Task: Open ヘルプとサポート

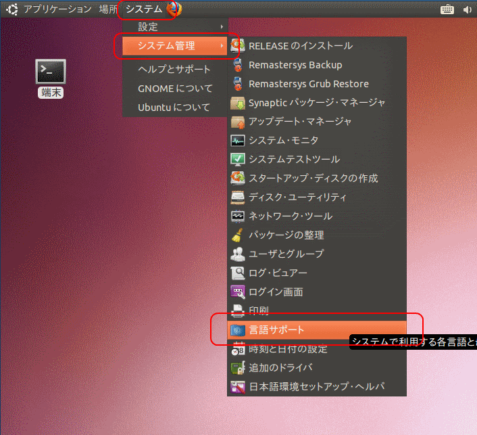Action: click(174, 70)
